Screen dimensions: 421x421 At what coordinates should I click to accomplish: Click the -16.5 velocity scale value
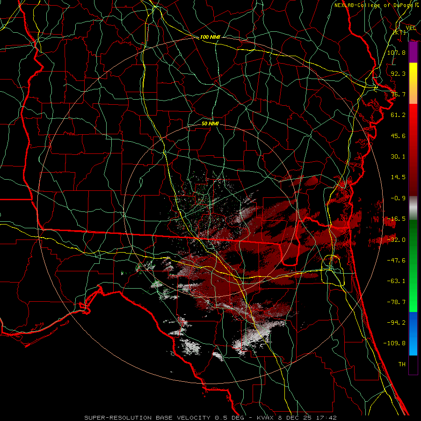pos(396,219)
